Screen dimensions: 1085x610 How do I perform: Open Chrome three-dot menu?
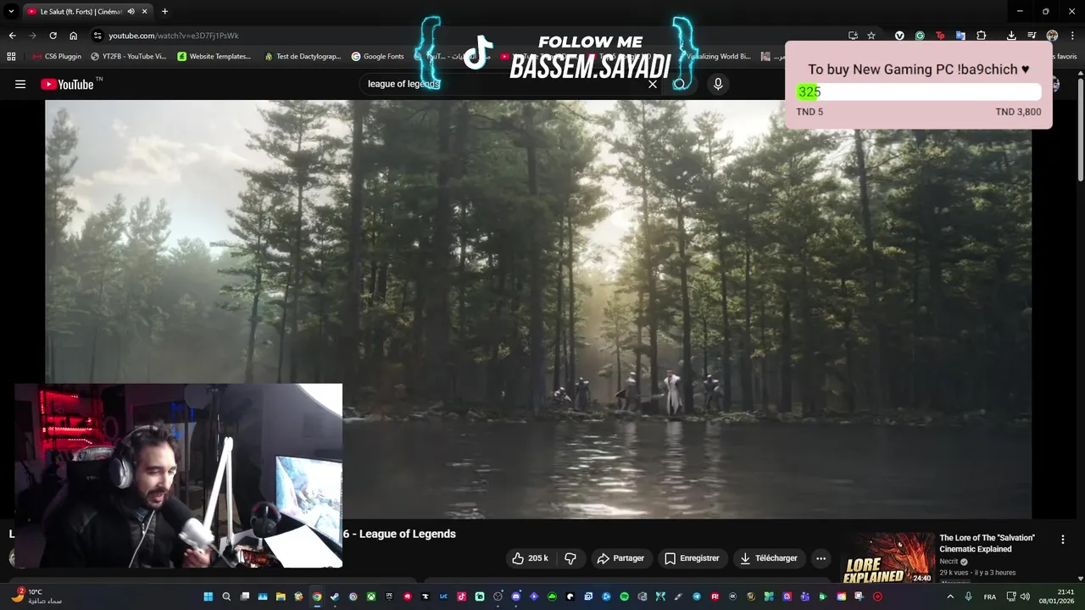1072,36
